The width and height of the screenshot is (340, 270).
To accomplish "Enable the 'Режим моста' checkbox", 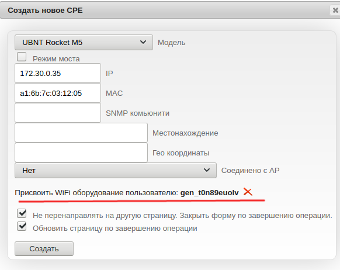I will coord(22,57).
